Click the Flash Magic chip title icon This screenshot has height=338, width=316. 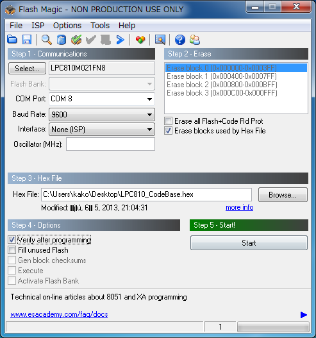tap(10, 10)
